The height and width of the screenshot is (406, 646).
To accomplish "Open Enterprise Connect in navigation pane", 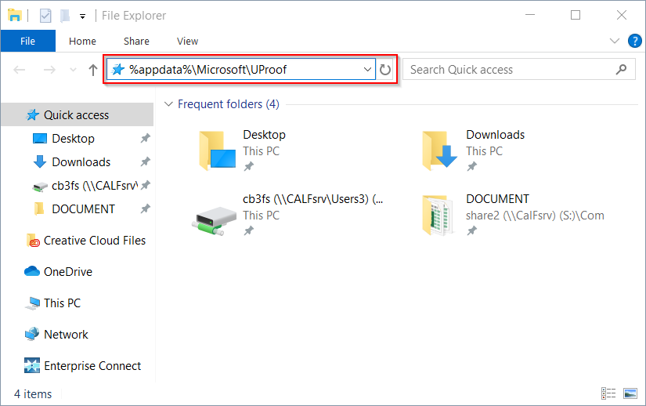I will [92, 365].
